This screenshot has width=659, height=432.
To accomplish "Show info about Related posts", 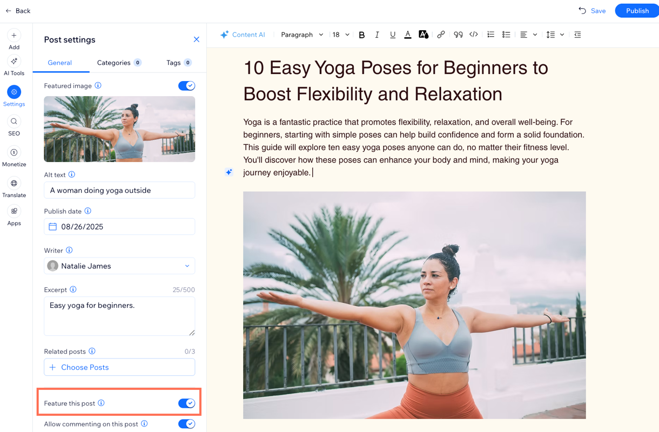I will [x=92, y=351].
